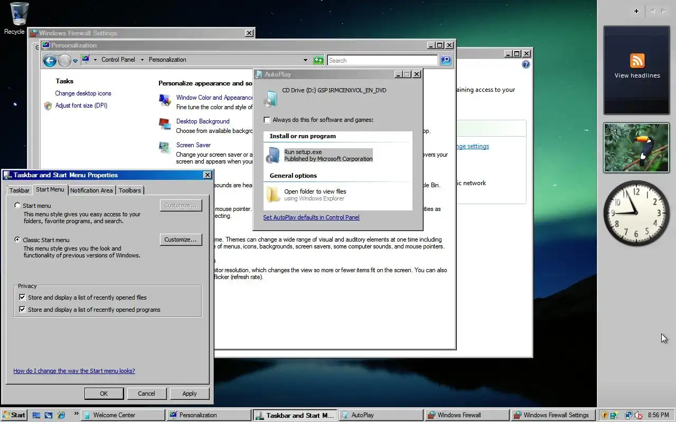The width and height of the screenshot is (676, 422).
Task: Click Adjust font size (DPI) link
Action: 81,105
